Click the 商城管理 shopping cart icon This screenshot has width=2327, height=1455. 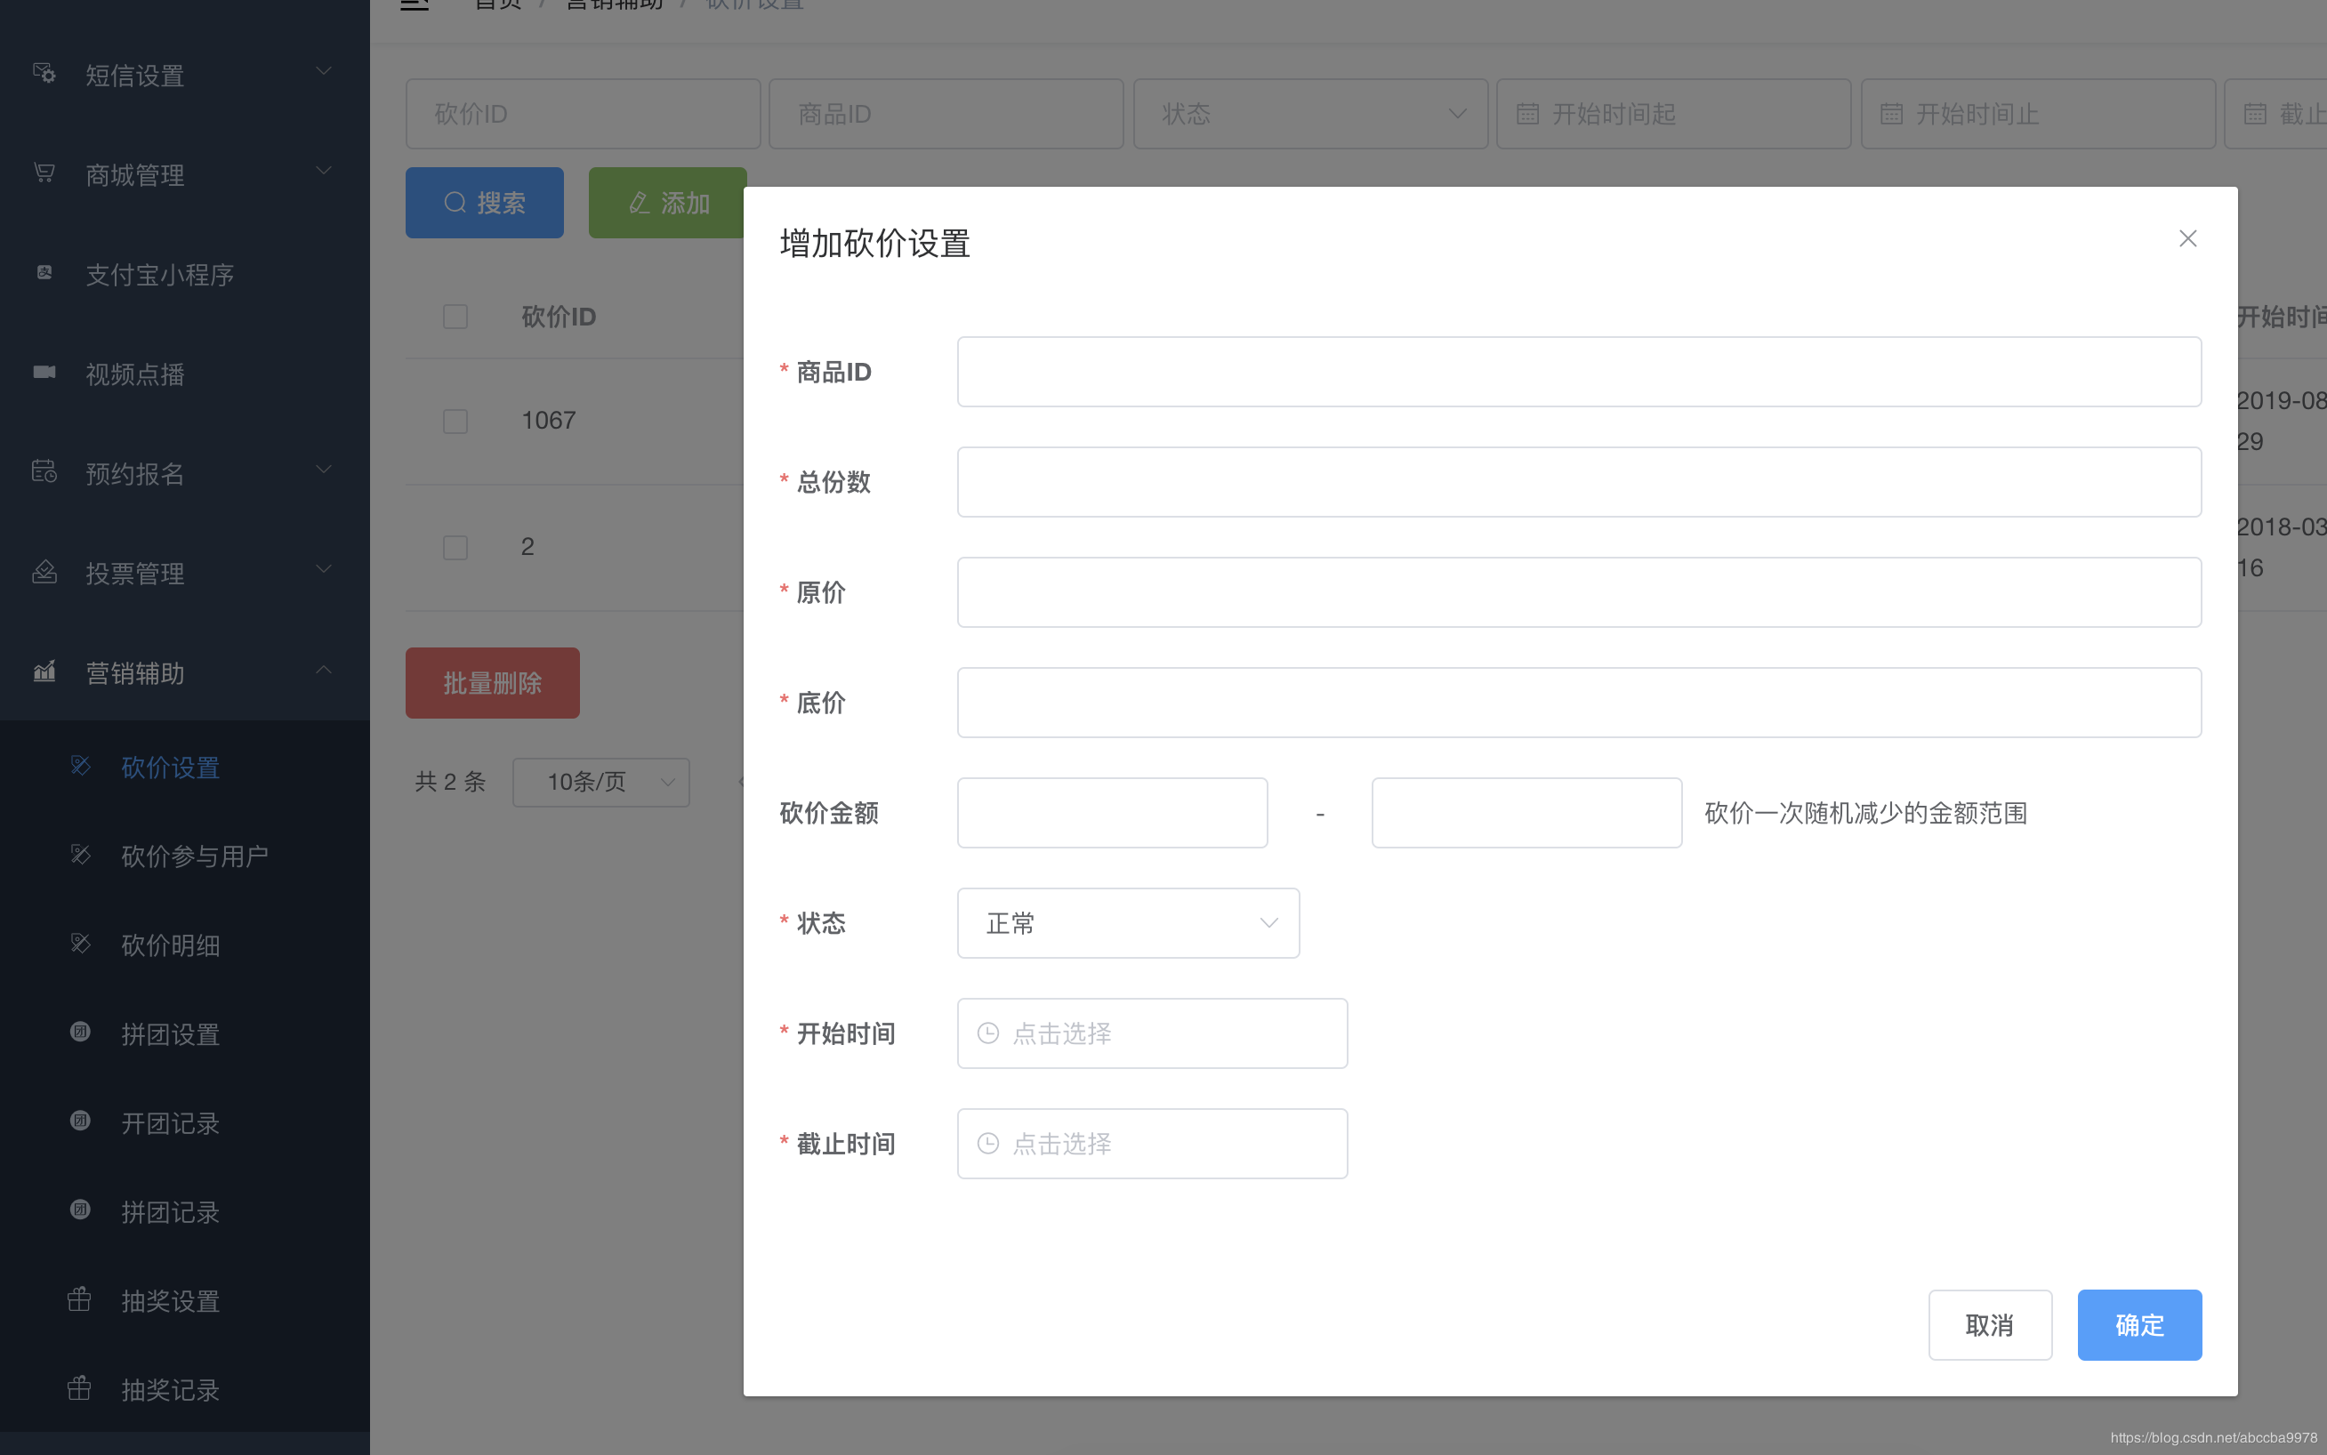(x=44, y=173)
